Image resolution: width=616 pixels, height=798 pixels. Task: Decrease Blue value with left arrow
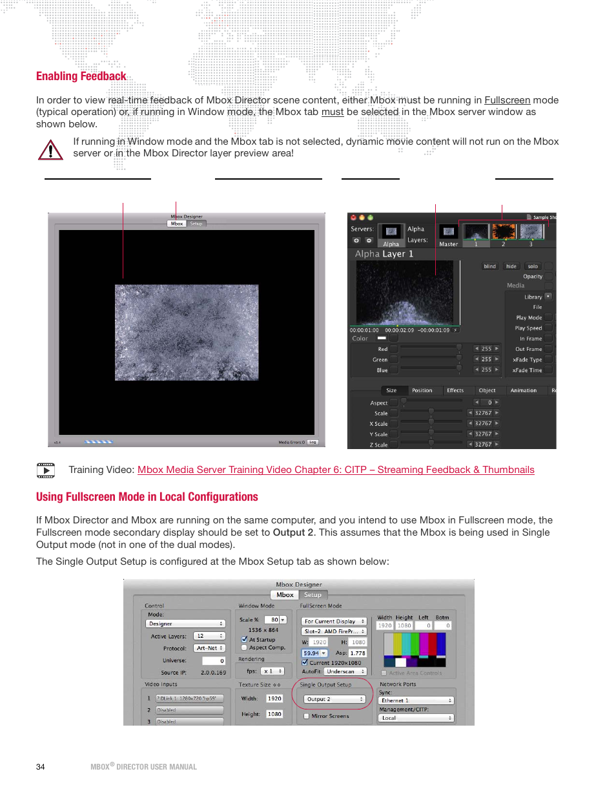(x=477, y=370)
